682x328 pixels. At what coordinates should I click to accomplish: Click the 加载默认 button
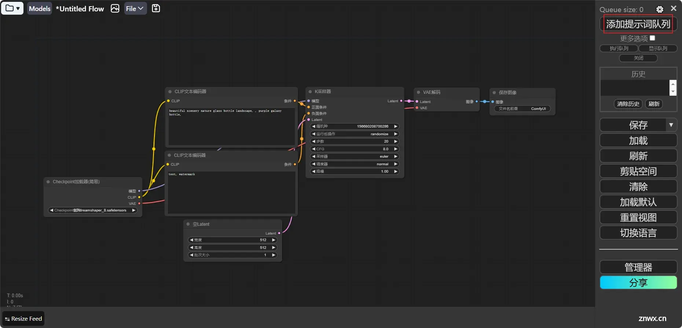click(638, 202)
